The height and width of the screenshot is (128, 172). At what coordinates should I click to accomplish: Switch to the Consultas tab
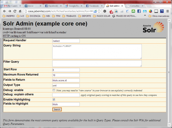(x=135, y=6)
